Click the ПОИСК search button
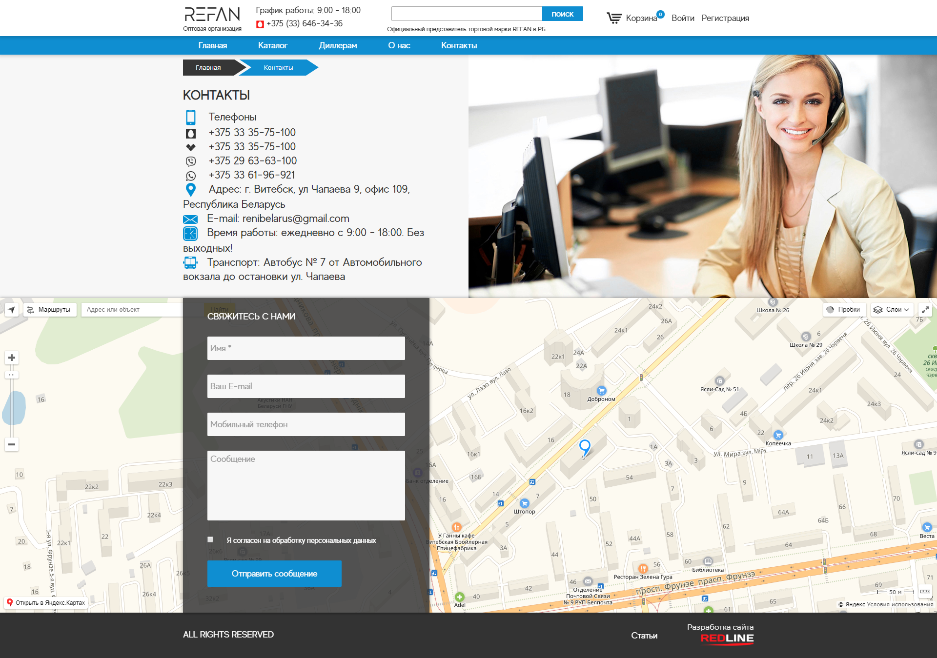This screenshot has height=658, width=937. tap(563, 14)
